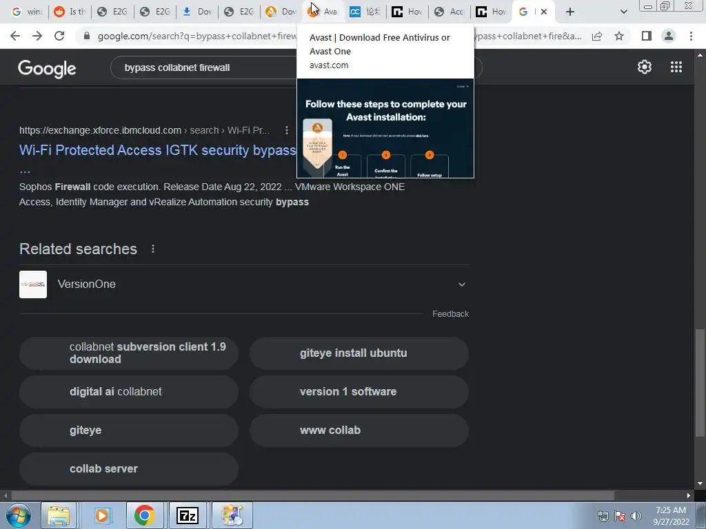
Task: Open Google apps grid
Action: click(676, 67)
